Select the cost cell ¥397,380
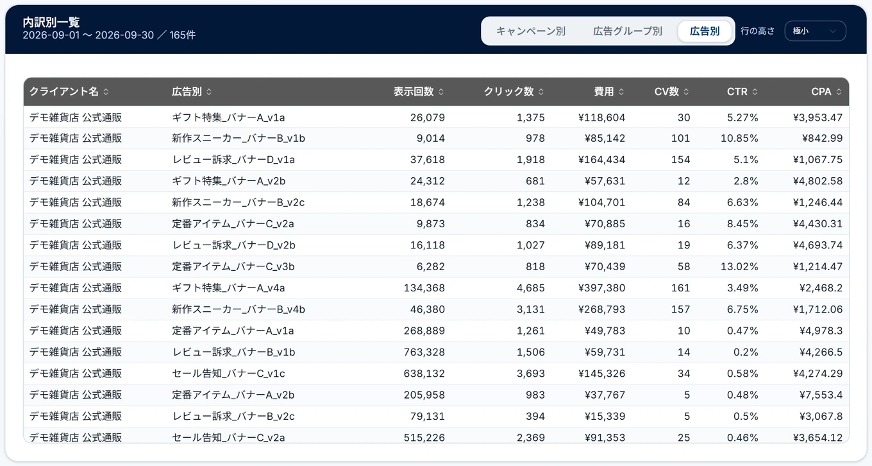Screen dimensions: 872x466 point(601,288)
